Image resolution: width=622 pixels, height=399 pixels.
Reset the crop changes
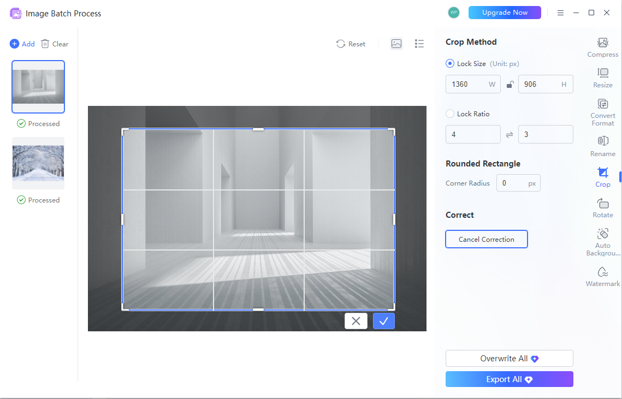click(x=351, y=44)
